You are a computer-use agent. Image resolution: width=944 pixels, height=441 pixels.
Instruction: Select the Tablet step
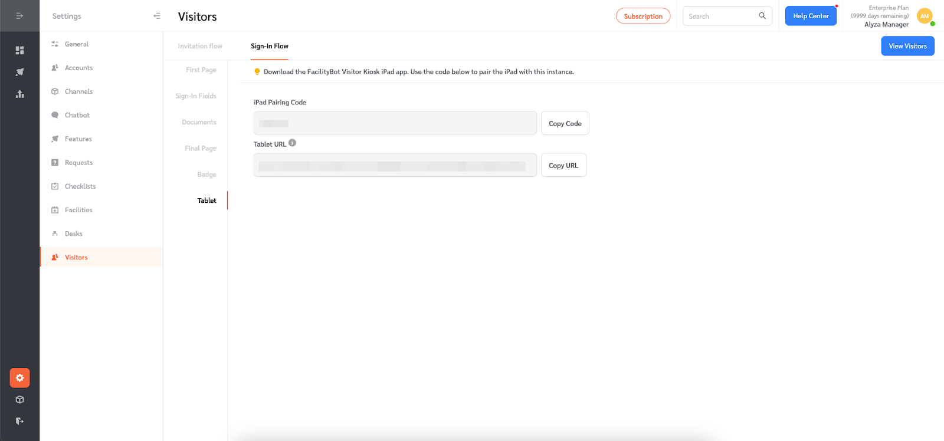click(207, 200)
